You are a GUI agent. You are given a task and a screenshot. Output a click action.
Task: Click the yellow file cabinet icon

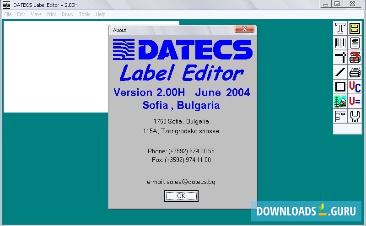click(355, 28)
